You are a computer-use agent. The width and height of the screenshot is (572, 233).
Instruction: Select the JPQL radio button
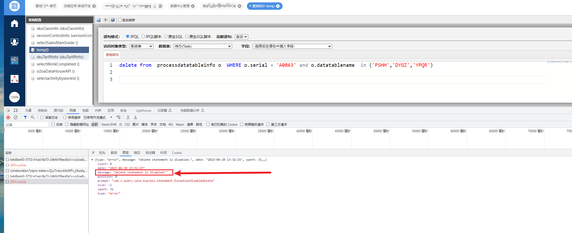pos(128,36)
